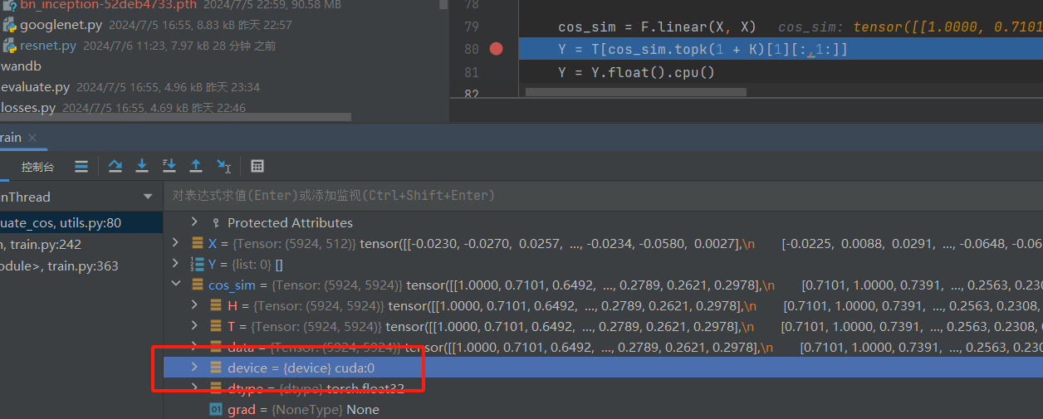Open resnet.py in the project tree
The width and height of the screenshot is (1043, 419).
[48, 46]
